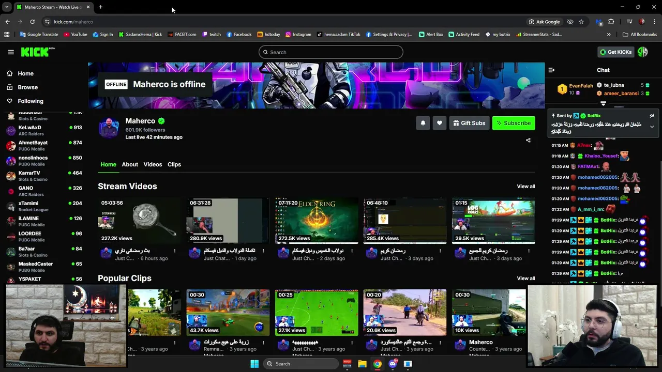This screenshot has height=372, width=662.
Task: Open Following in the sidebar
Action: 31,101
